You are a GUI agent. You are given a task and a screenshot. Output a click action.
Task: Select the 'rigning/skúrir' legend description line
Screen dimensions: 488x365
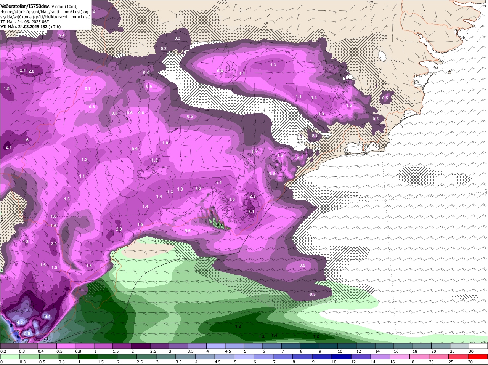point(44,11)
